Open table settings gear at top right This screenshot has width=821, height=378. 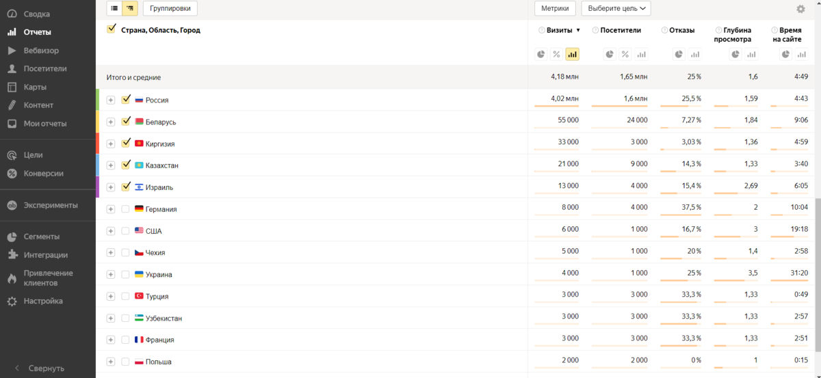coord(800,9)
